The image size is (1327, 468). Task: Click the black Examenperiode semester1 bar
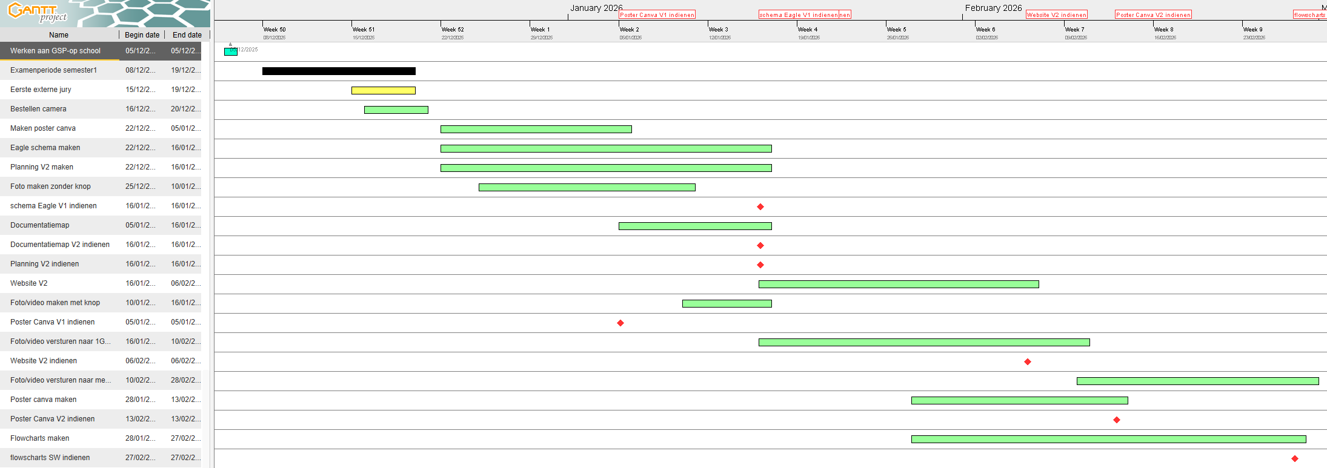point(339,71)
